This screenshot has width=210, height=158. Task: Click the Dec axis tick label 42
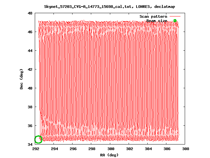pyautogui.click(x=30, y=69)
